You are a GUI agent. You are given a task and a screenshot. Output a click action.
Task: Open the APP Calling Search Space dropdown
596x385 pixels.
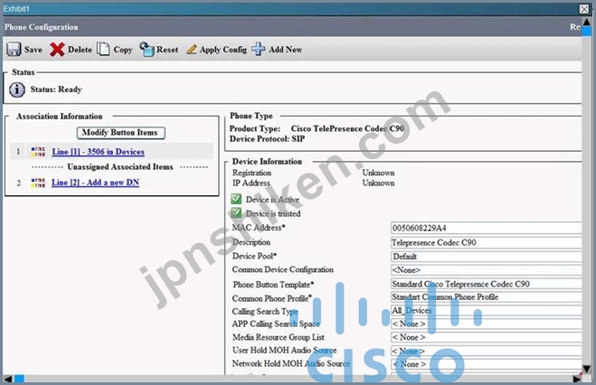click(487, 324)
